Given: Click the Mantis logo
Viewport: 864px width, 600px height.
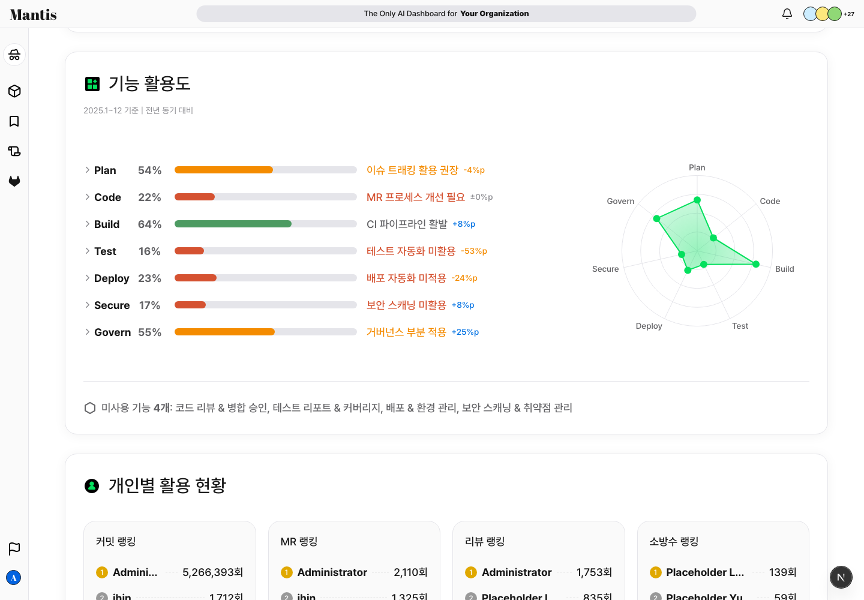Looking at the screenshot, I should pyautogui.click(x=34, y=14).
